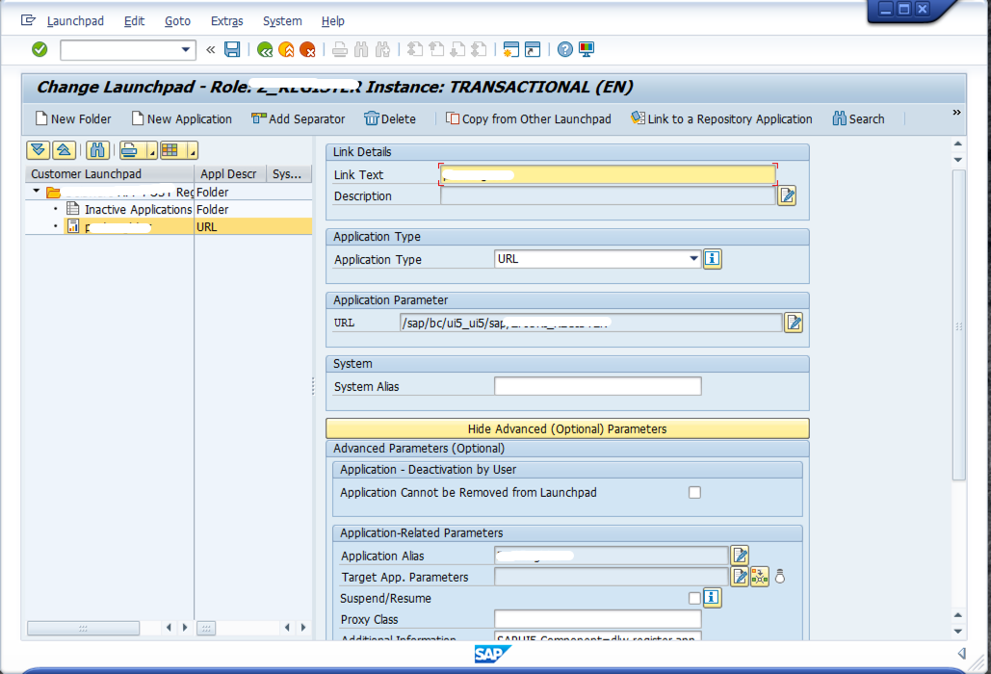
Task: Click Copy from Other Launchpad
Action: (529, 118)
